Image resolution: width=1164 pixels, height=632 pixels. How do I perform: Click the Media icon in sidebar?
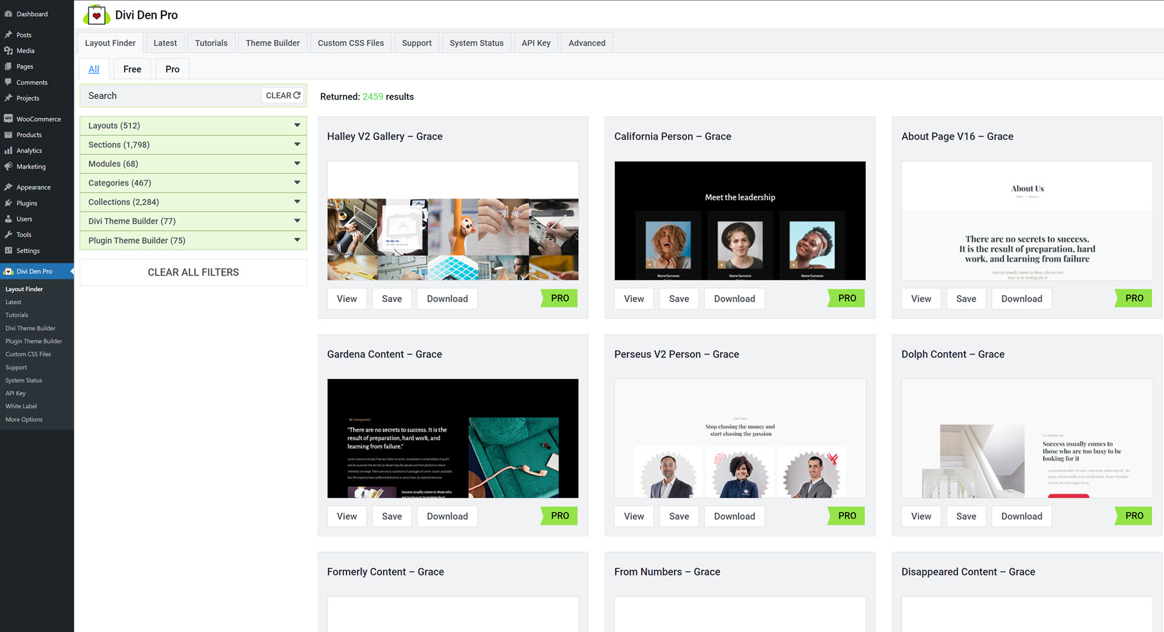coord(8,50)
